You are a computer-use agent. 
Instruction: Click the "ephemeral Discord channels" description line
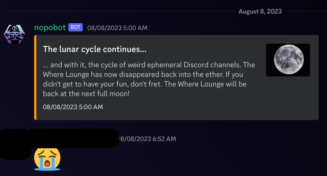[149, 65]
